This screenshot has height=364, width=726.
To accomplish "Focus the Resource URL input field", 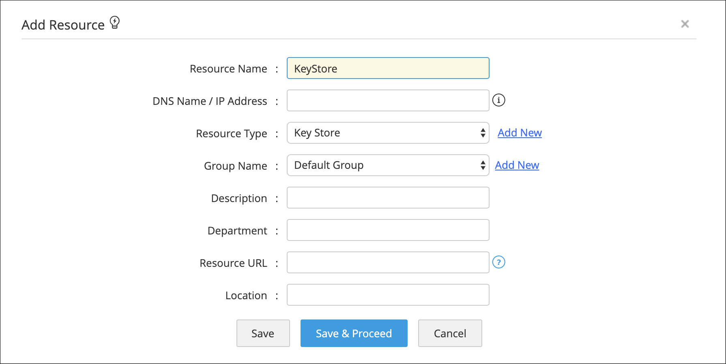I will 388,262.
